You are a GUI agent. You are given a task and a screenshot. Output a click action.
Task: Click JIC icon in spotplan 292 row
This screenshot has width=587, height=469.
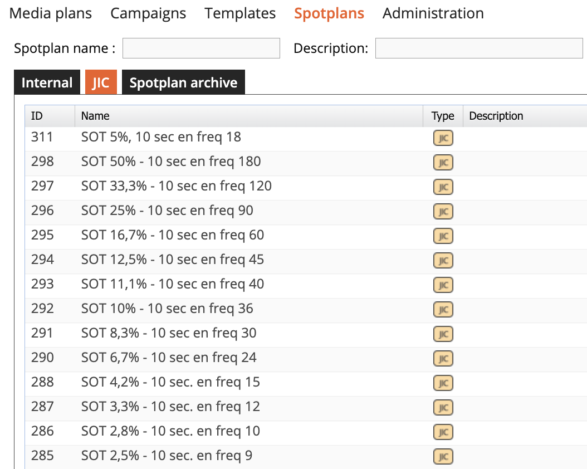click(x=443, y=310)
